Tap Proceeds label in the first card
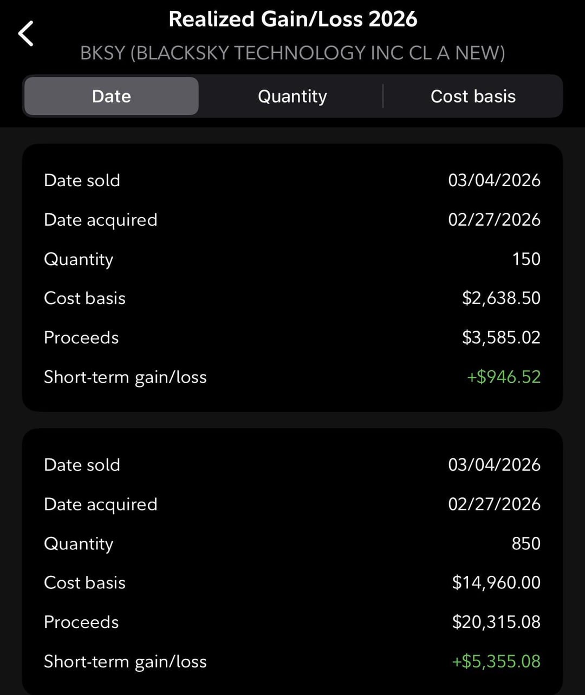The height and width of the screenshot is (695, 585). 81,337
